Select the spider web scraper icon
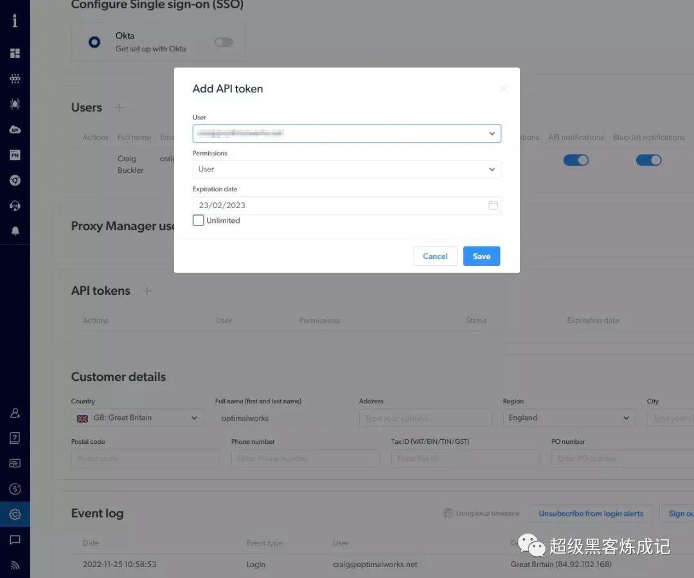This screenshot has height=578, width=694. point(16,103)
